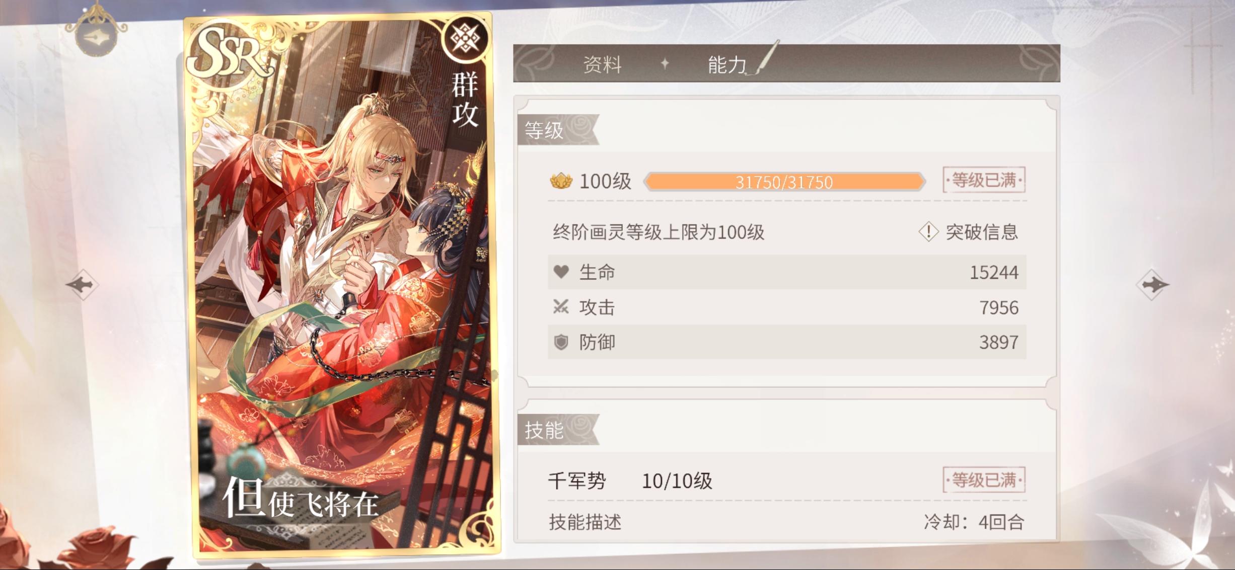The width and height of the screenshot is (1235, 570).
Task: Open the card artwork fullscreen
Action: pyautogui.click(x=342, y=286)
